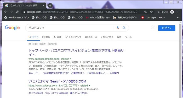Click the incognito シークレット indicator
This screenshot has width=183, height=98.
(166, 12)
